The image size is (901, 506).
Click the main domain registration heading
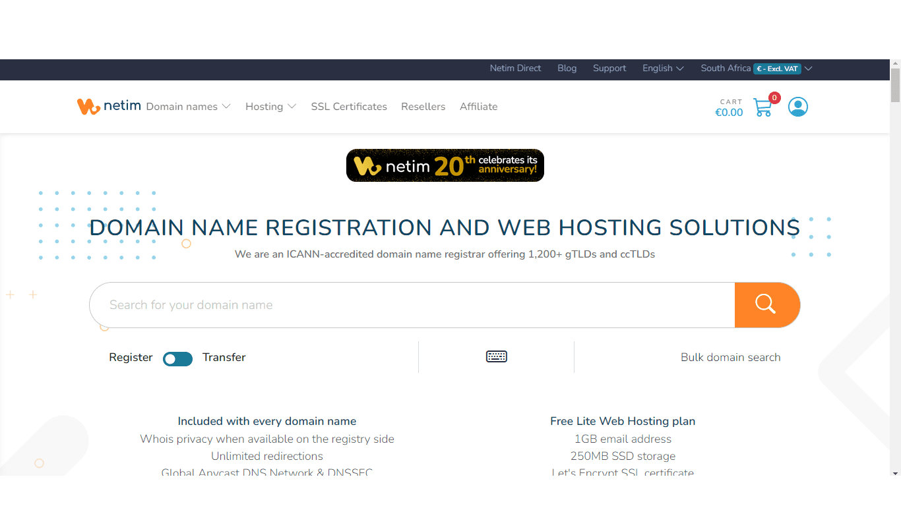445,227
